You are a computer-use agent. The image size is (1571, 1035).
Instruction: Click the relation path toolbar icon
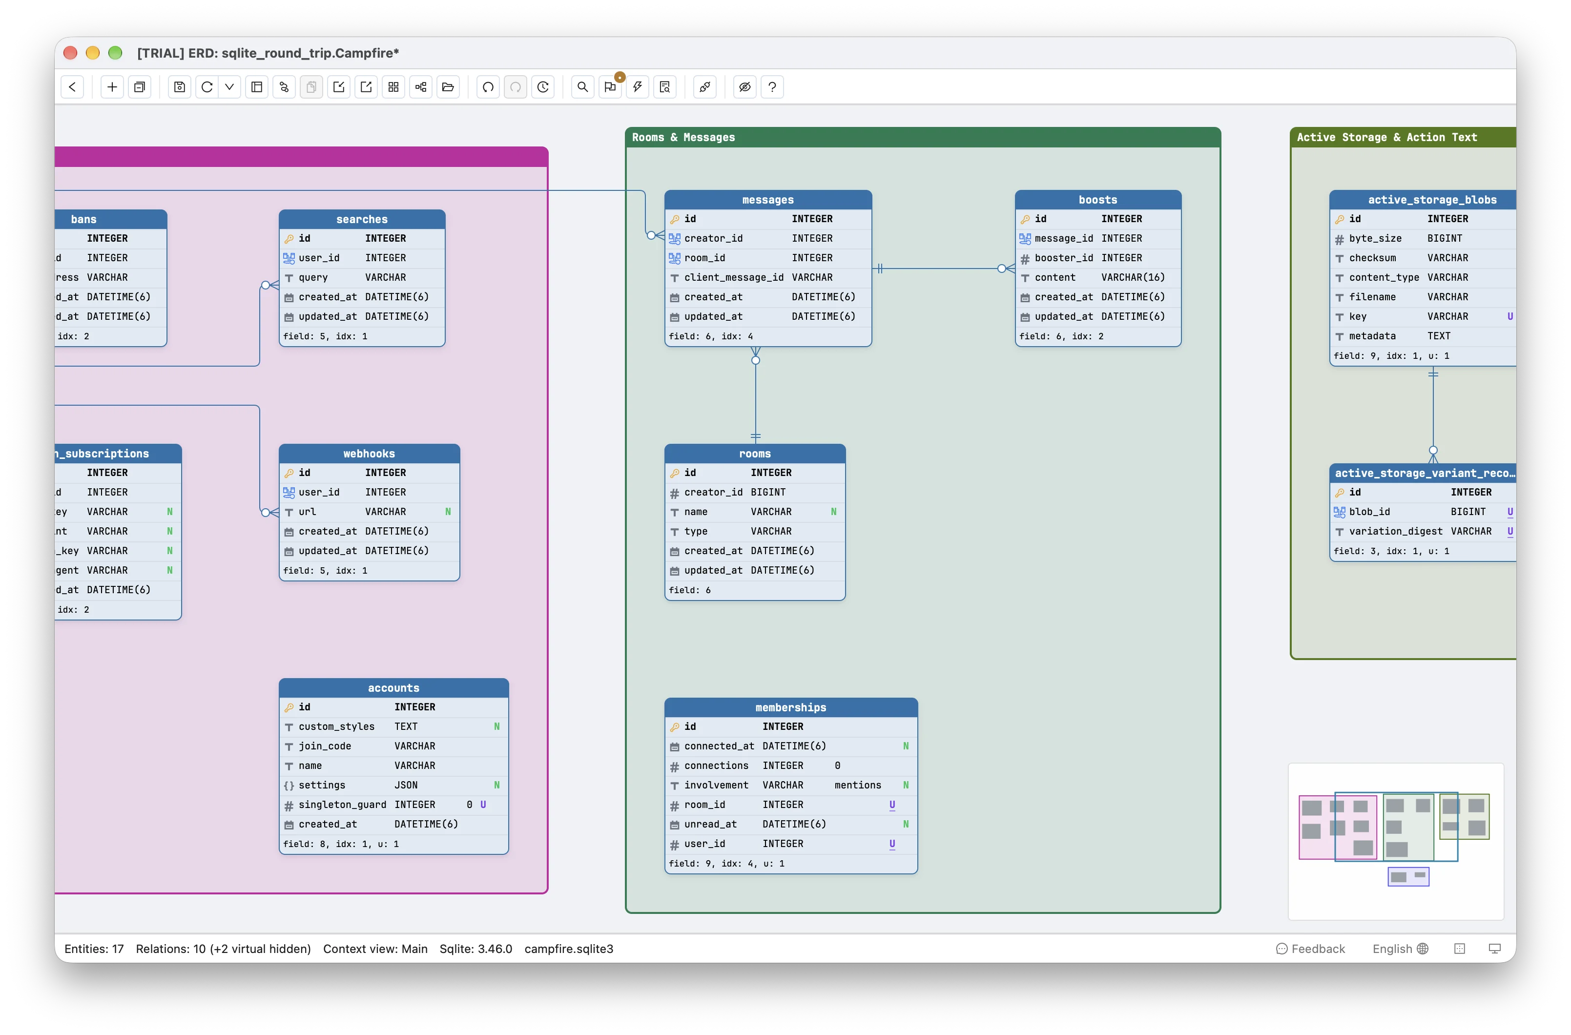pyautogui.click(x=285, y=86)
